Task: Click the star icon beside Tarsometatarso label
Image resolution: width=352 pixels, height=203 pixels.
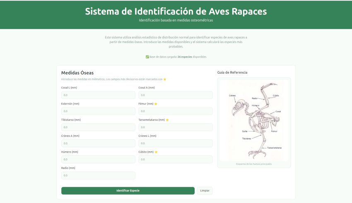Action: [x=167, y=120]
